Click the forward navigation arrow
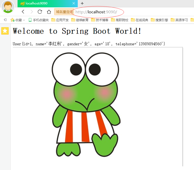Screen dimensions: 194x170 click(32, 12)
